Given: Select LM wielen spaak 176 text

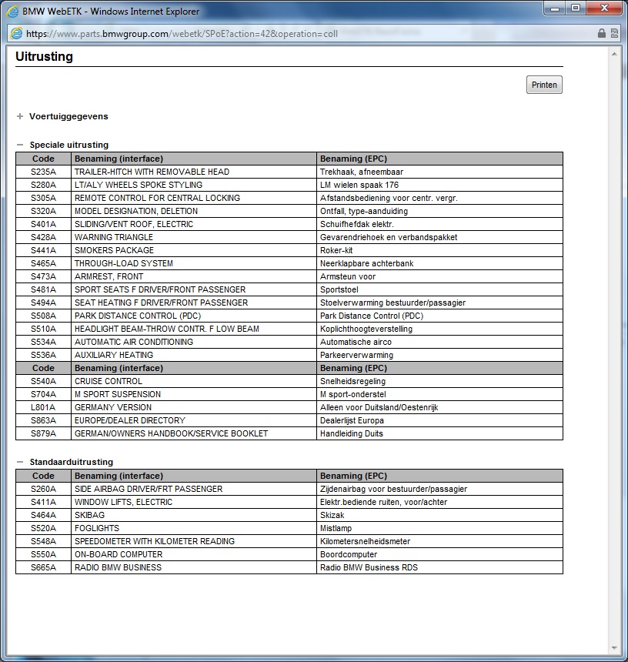Looking at the screenshot, I should click(x=359, y=185).
